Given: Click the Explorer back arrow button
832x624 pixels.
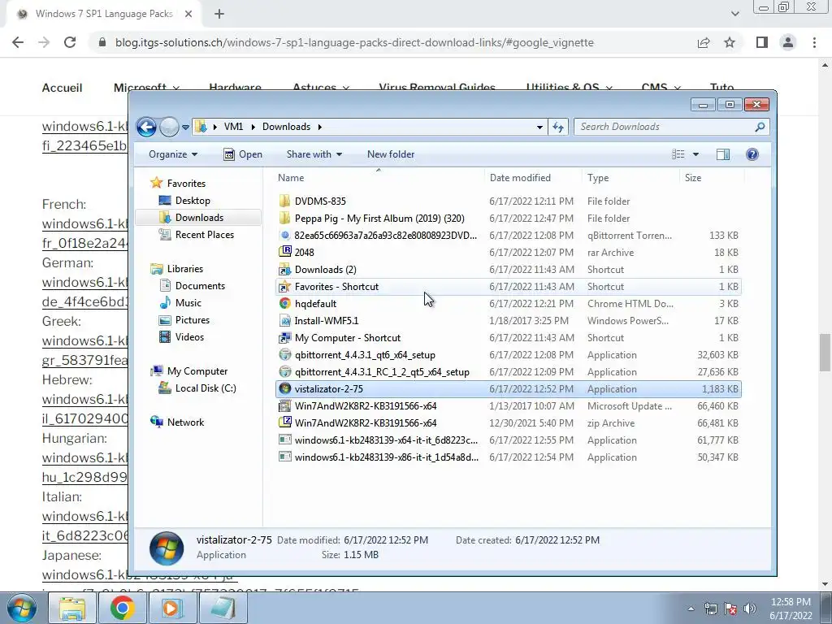Looking at the screenshot, I should coord(146,127).
